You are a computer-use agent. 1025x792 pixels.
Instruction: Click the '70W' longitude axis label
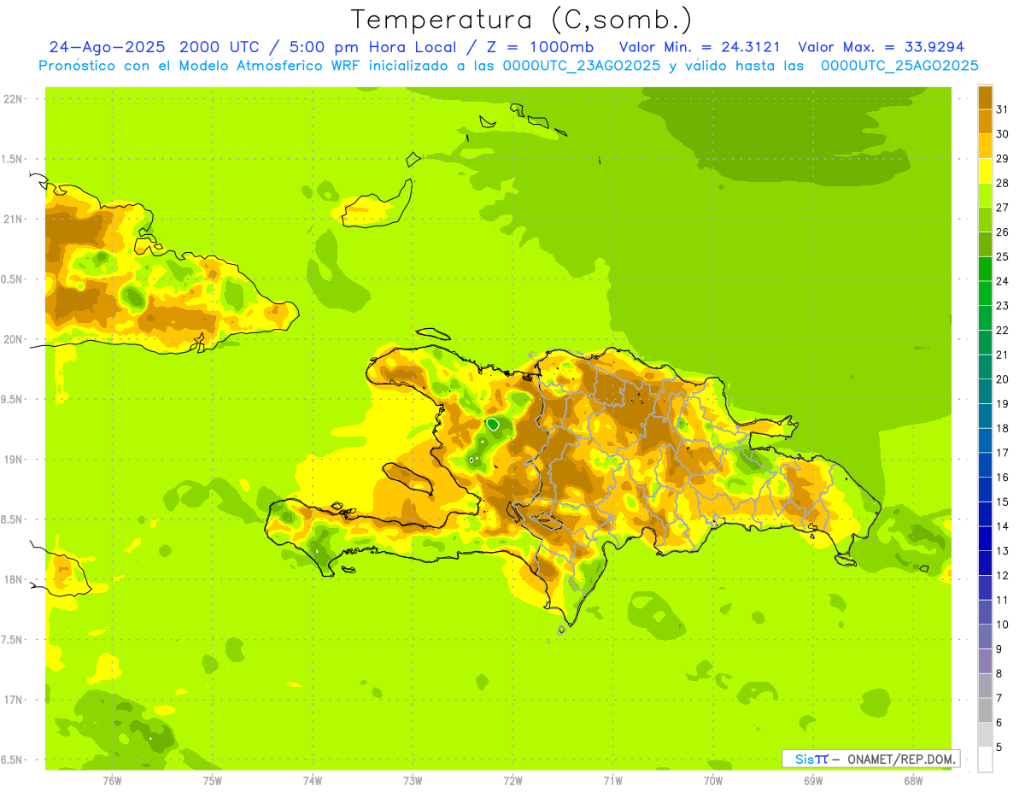pos(713,781)
